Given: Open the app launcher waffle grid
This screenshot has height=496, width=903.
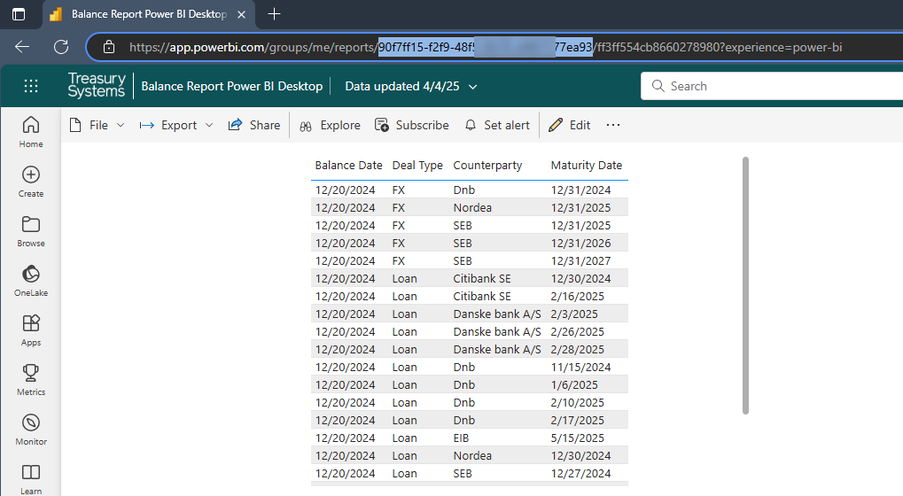Looking at the screenshot, I should (x=31, y=86).
